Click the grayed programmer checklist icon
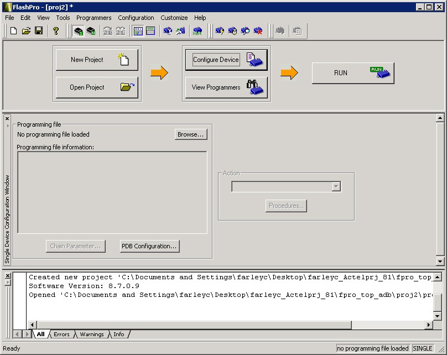447x355 pixels. click(297, 31)
